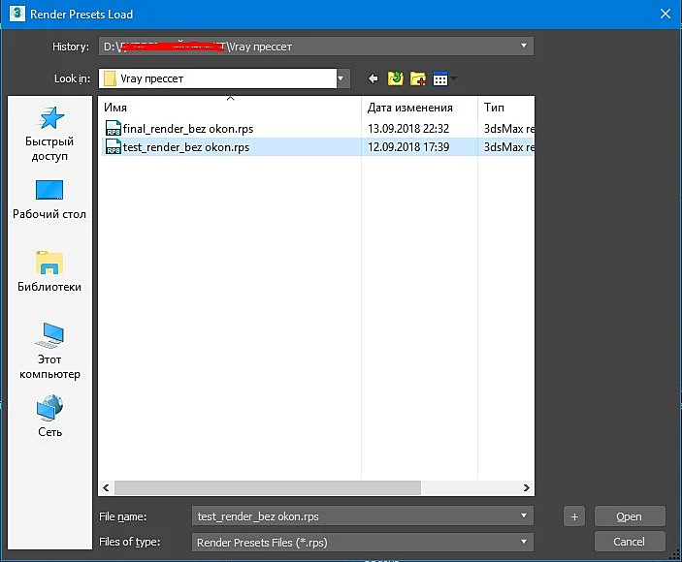Click date 13.09.2018 22:32 cell
Viewport: 682px width, 562px height.
coord(408,129)
